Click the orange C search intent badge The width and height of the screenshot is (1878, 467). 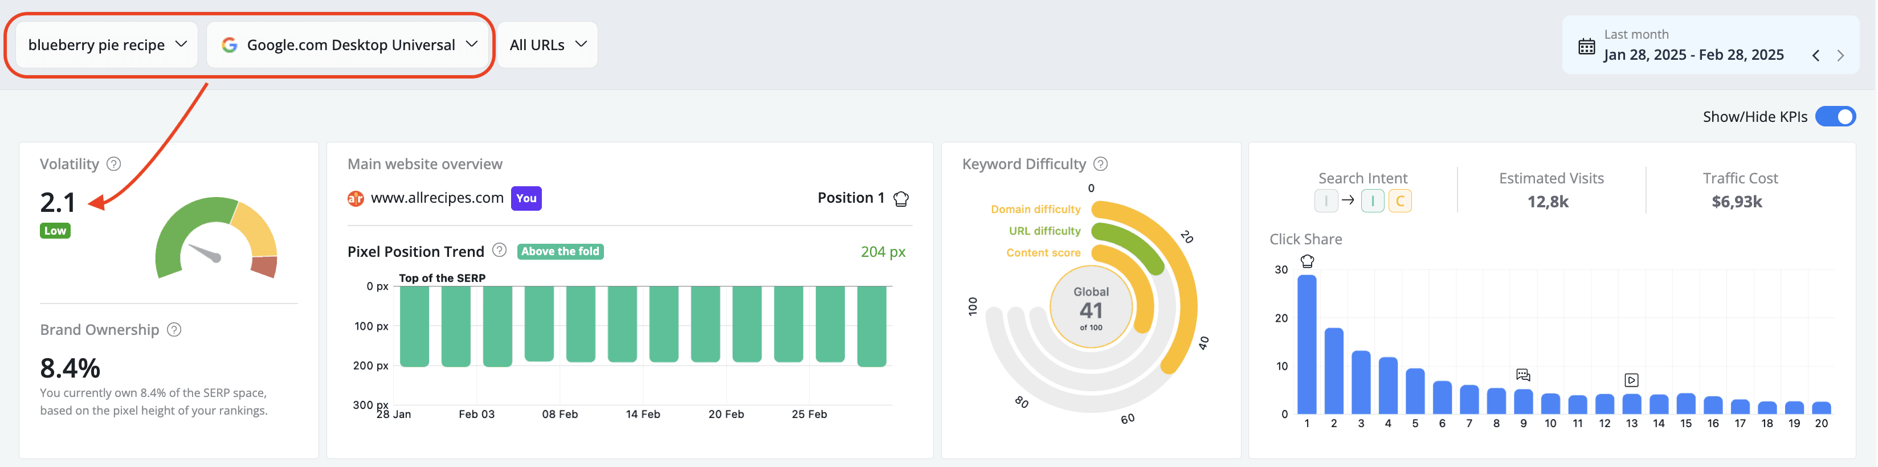tap(1400, 200)
